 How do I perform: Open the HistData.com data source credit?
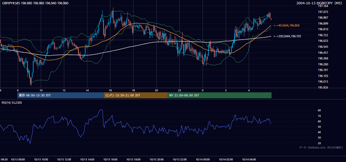[321, 147]
